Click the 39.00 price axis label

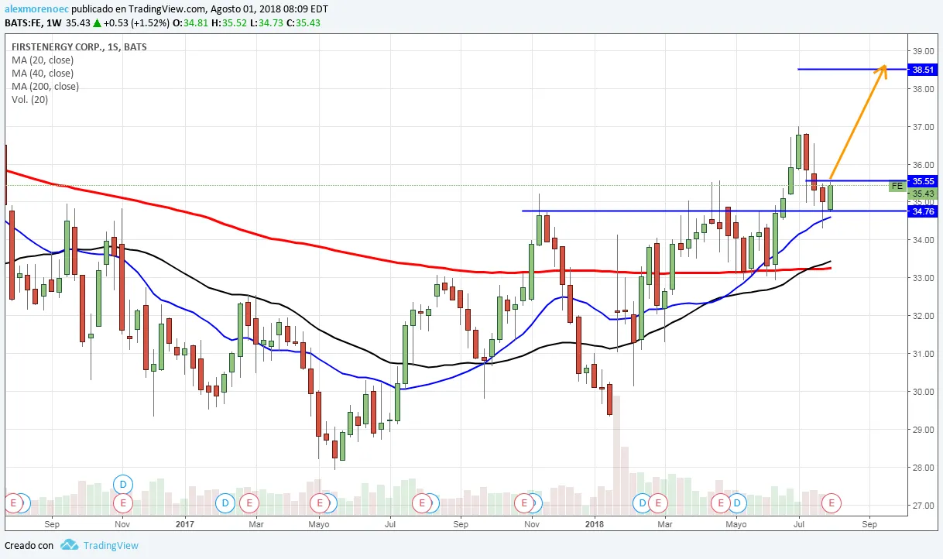pos(924,51)
